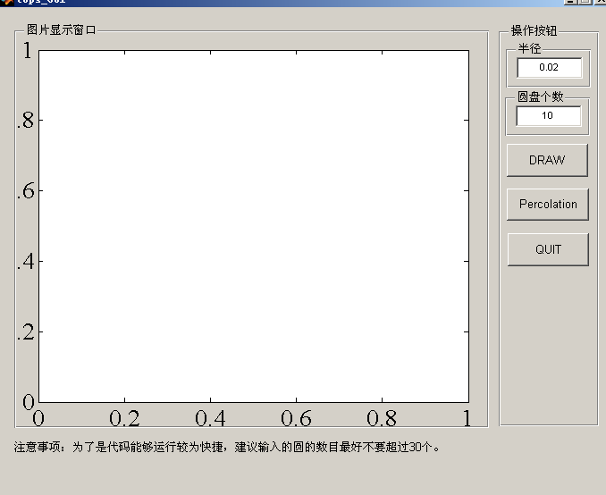This screenshot has height=495, width=606.
Task: Click the MATLAB icon in title bar
Action: 6,2
